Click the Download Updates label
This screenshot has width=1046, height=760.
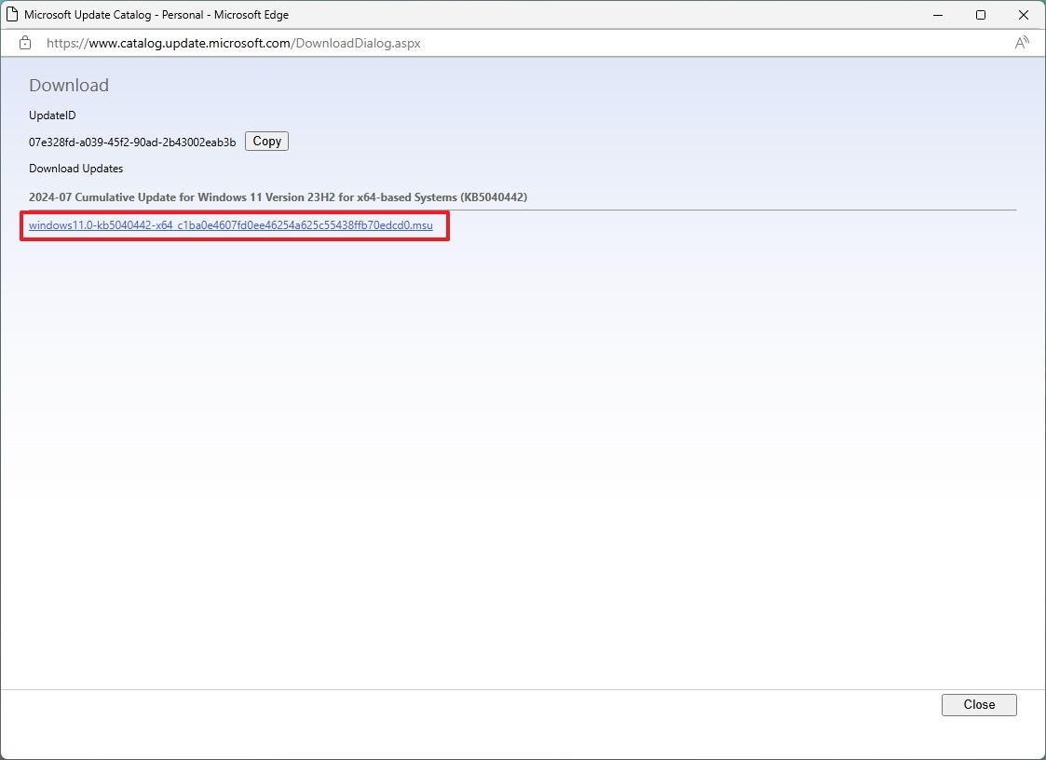click(x=75, y=169)
